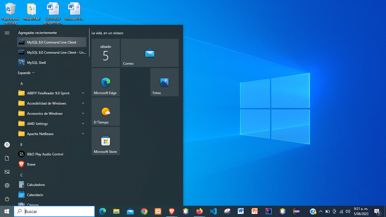Open Settings gear in Start sidebar
This screenshot has height=217, width=386.
(7, 185)
